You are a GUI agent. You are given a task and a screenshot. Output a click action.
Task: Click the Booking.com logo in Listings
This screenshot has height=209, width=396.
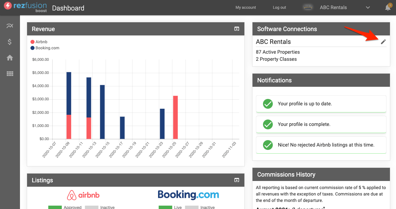tap(189, 194)
